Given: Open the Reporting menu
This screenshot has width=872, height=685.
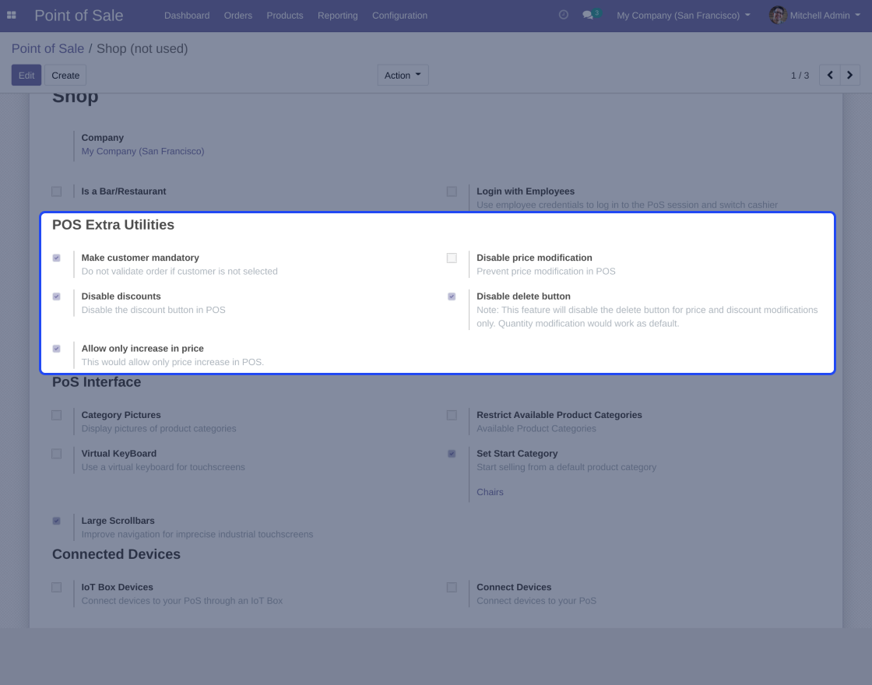Looking at the screenshot, I should [x=338, y=16].
